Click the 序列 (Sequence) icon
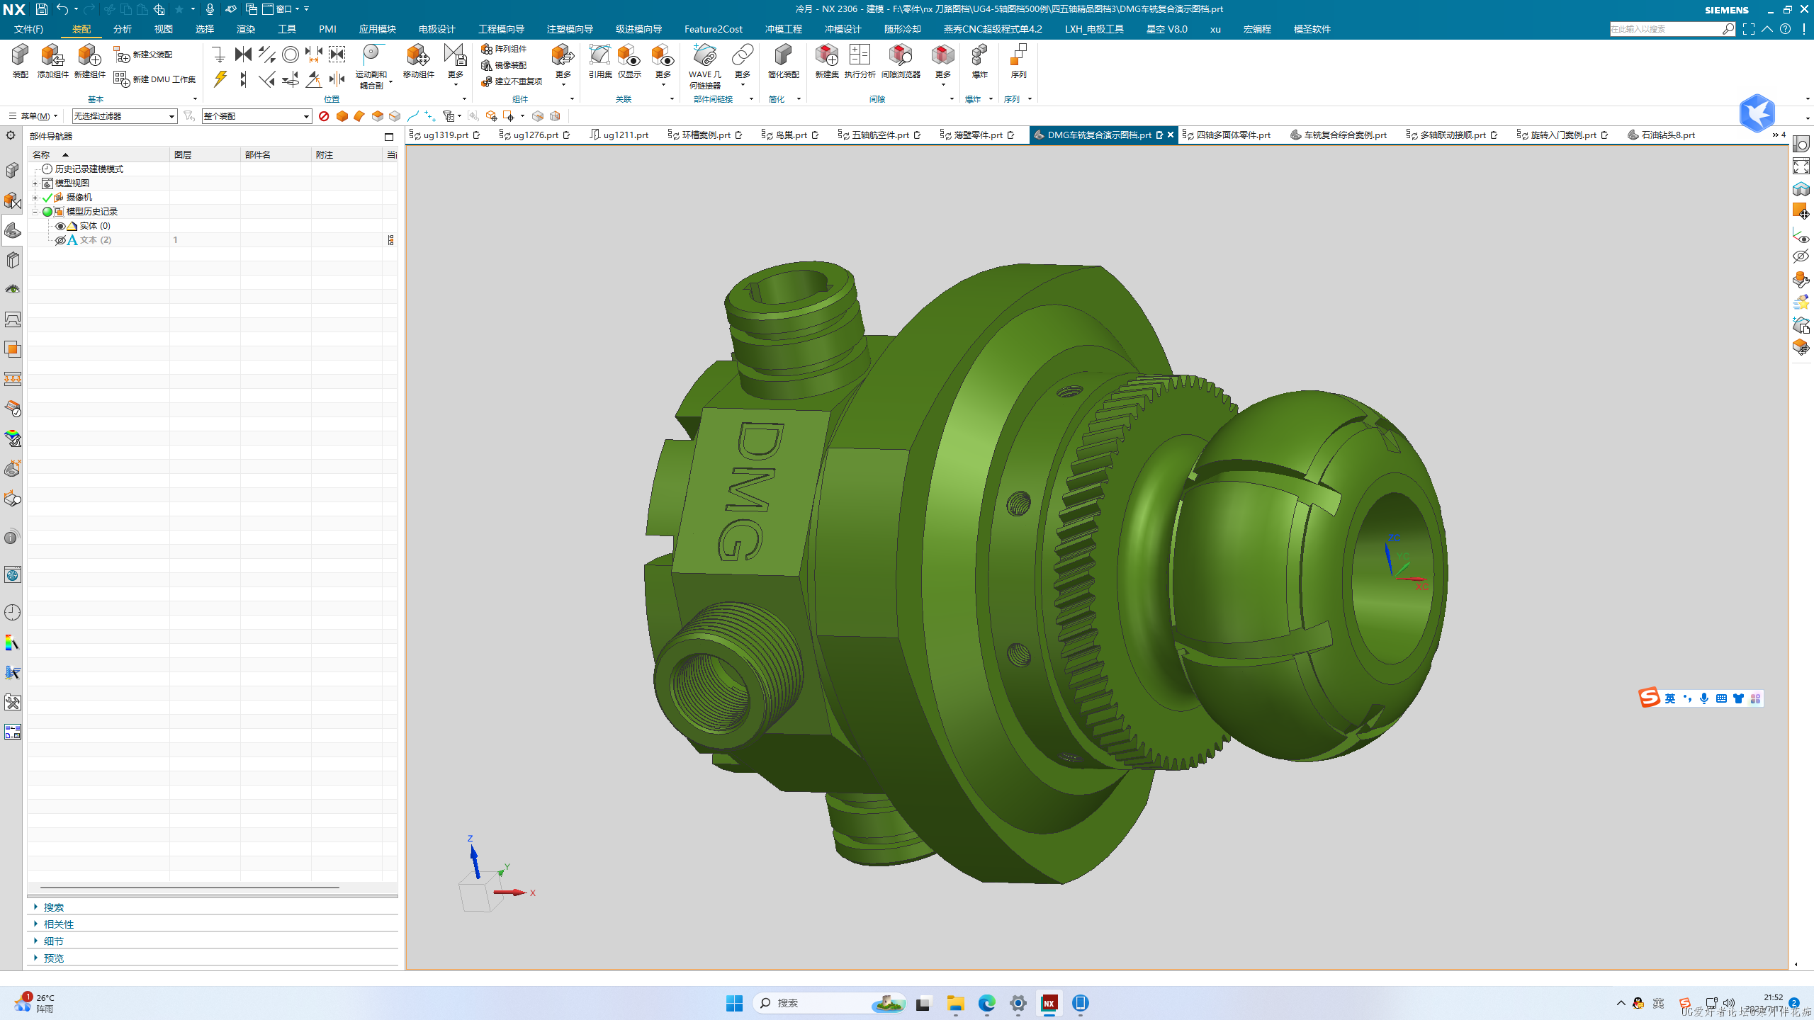Screen dimensions: 1814x1020 pyautogui.click(x=1018, y=61)
